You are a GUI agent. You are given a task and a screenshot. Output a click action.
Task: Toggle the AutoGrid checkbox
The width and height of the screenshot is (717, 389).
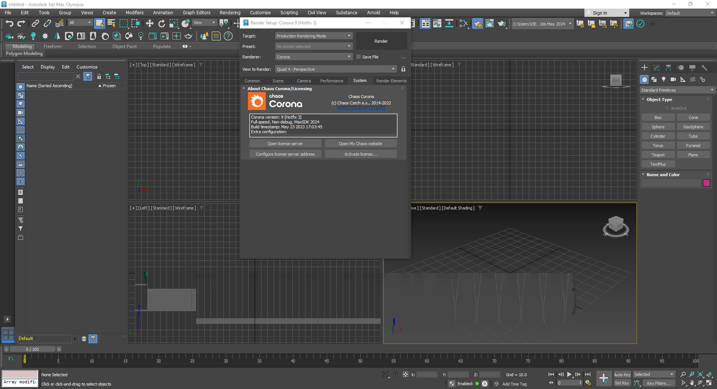tap(667, 108)
